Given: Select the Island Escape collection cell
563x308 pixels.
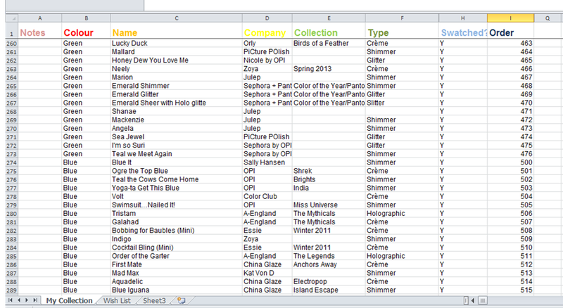Looking at the screenshot, I should 329,290.
